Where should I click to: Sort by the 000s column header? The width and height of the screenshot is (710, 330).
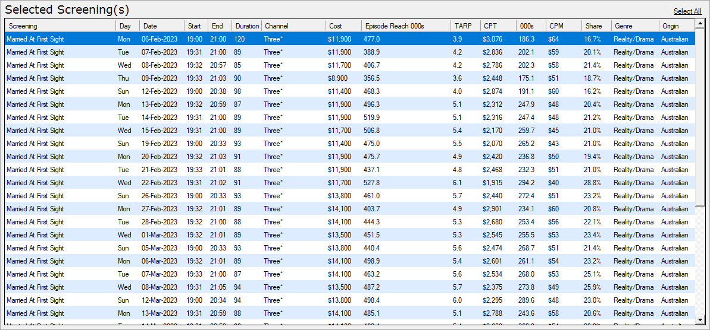coord(531,26)
